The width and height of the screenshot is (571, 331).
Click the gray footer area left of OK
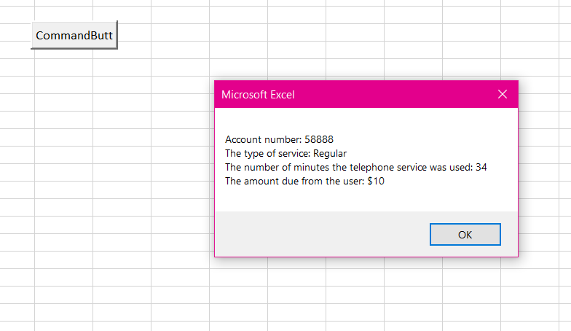(x=320, y=234)
